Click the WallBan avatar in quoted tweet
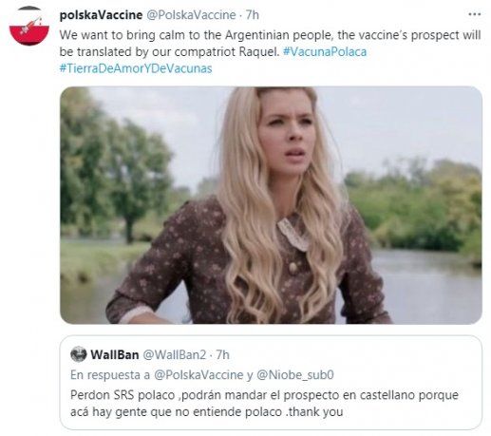 pyautogui.click(x=79, y=354)
